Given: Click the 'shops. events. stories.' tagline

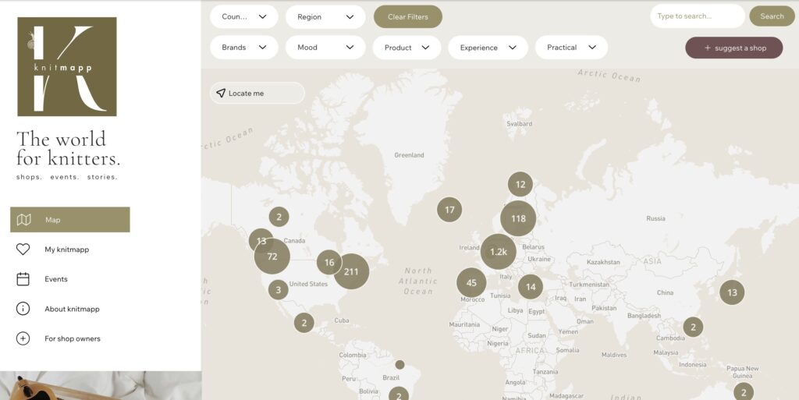Looking at the screenshot, I should 67,177.
